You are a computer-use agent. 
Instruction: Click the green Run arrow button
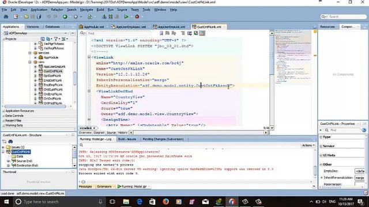click(126, 17)
